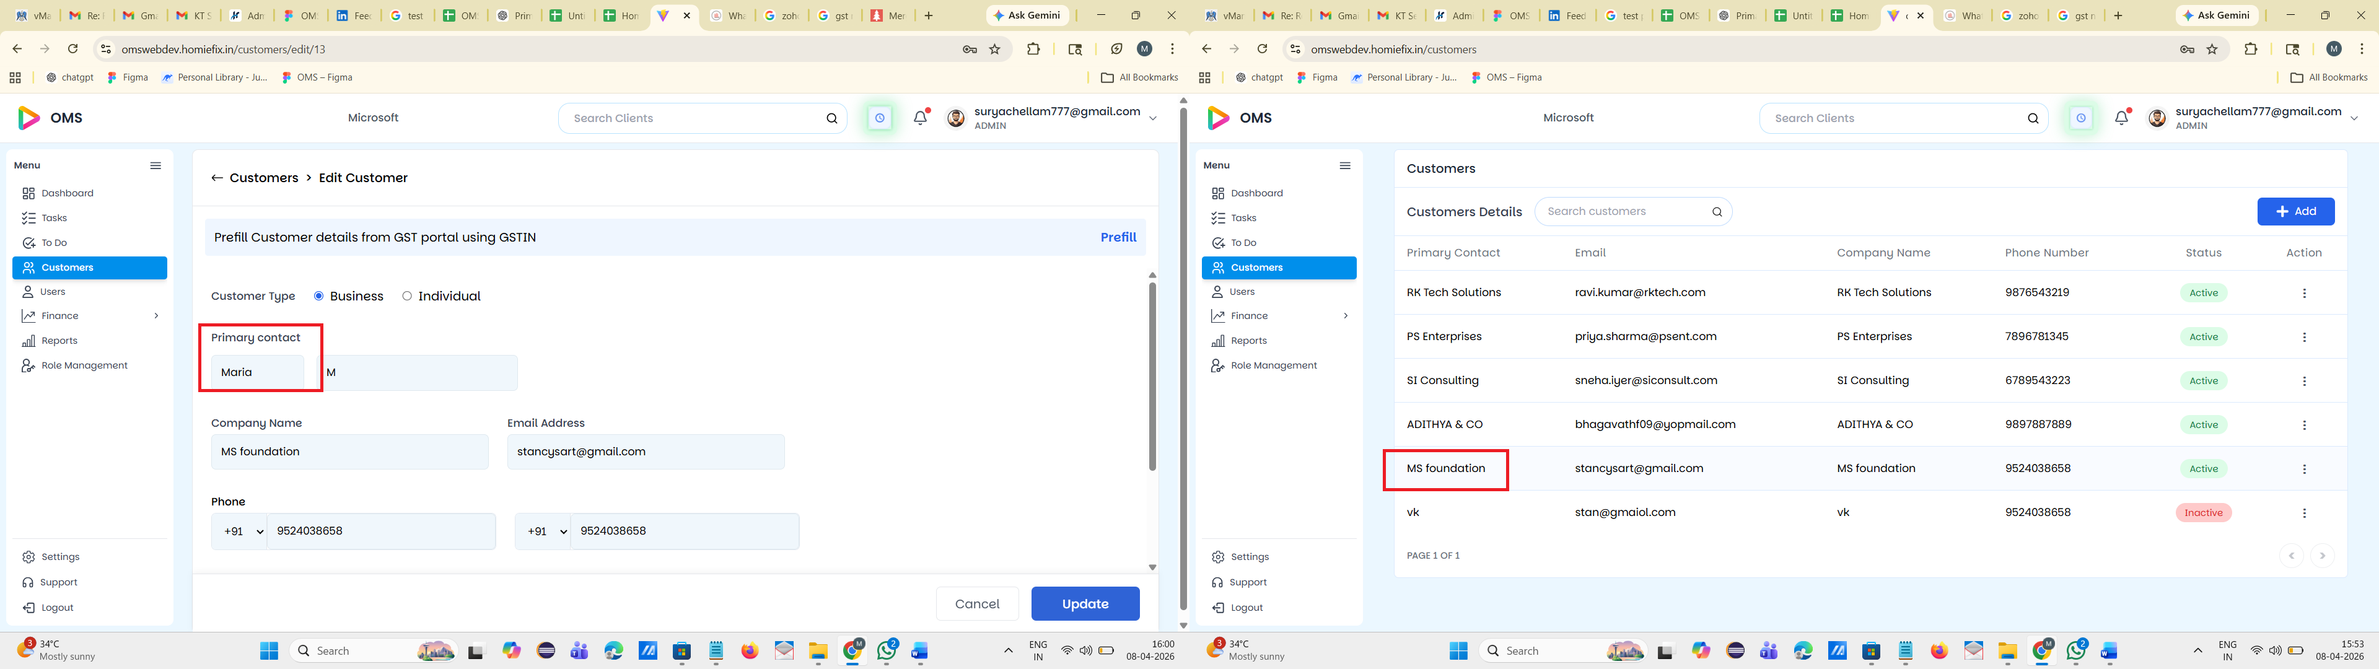Collapse the left window's Menu hamburger icon
This screenshot has height=669, width=2379.
point(155,165)
